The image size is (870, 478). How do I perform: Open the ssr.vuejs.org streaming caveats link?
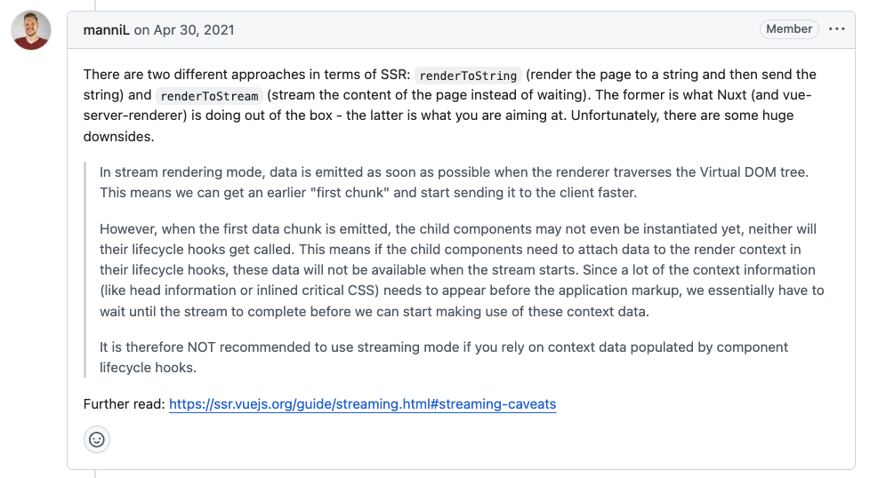point(362,403)
